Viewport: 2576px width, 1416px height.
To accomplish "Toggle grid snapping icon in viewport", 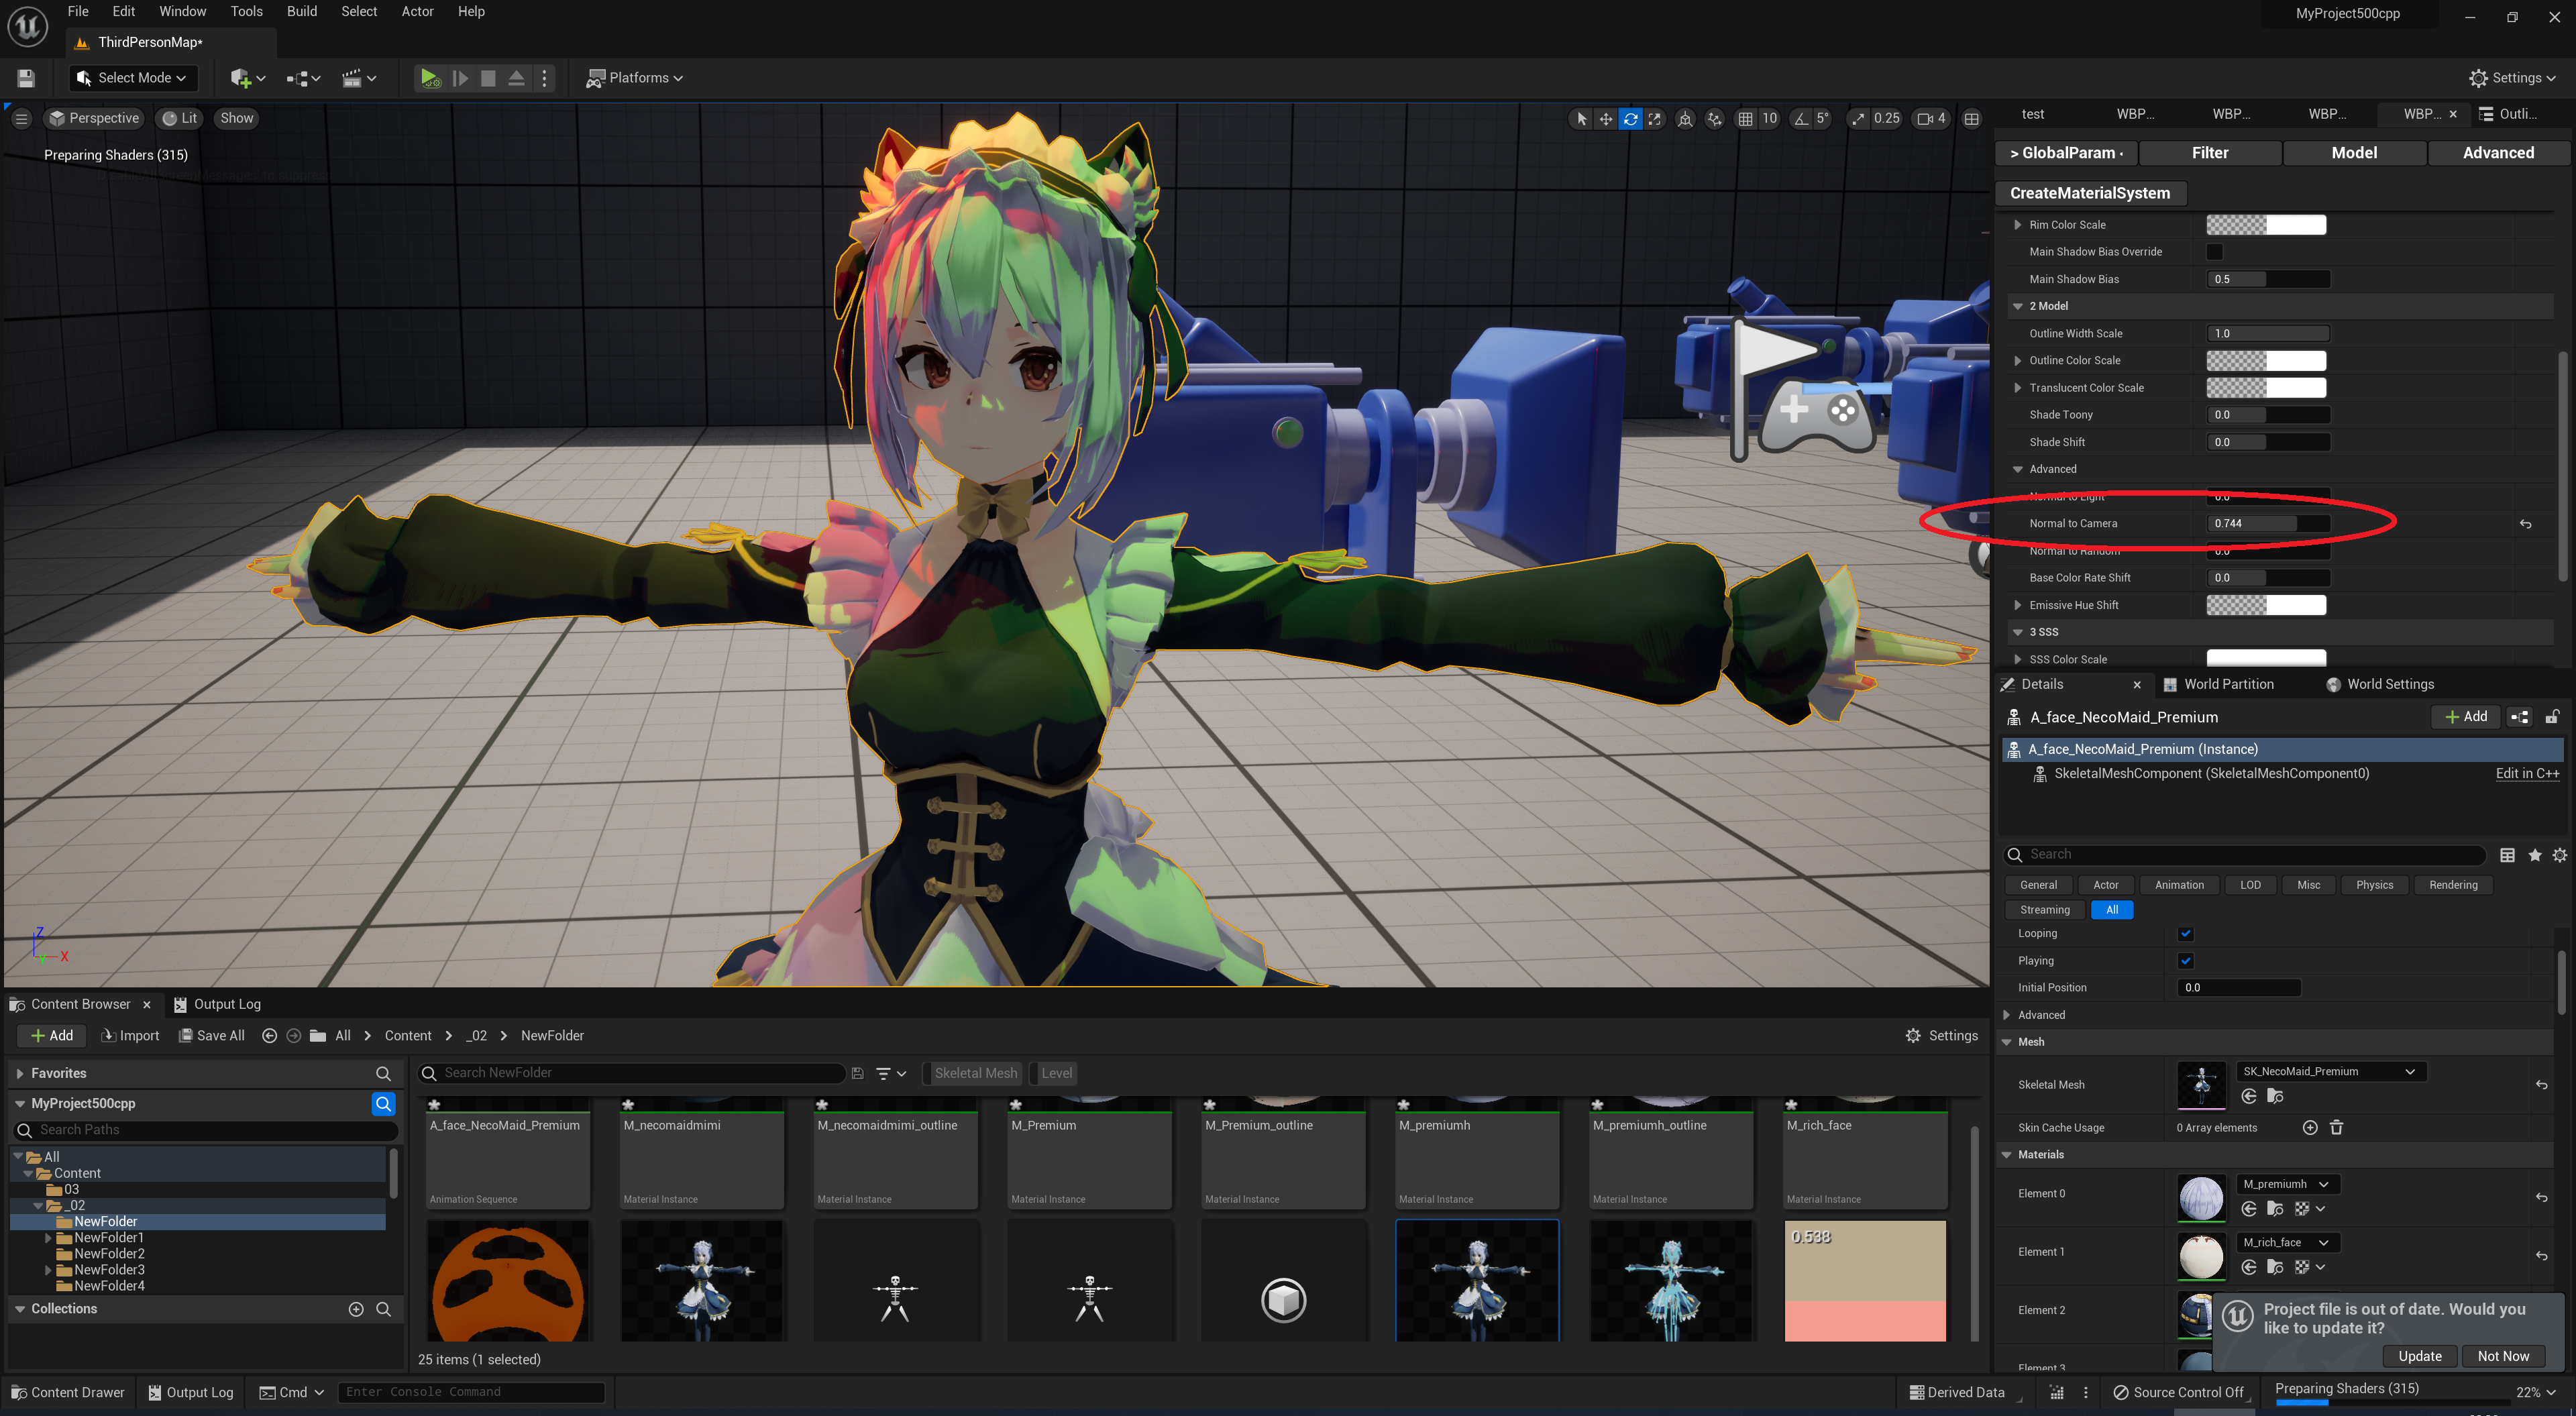I will tap(1745, 119).
